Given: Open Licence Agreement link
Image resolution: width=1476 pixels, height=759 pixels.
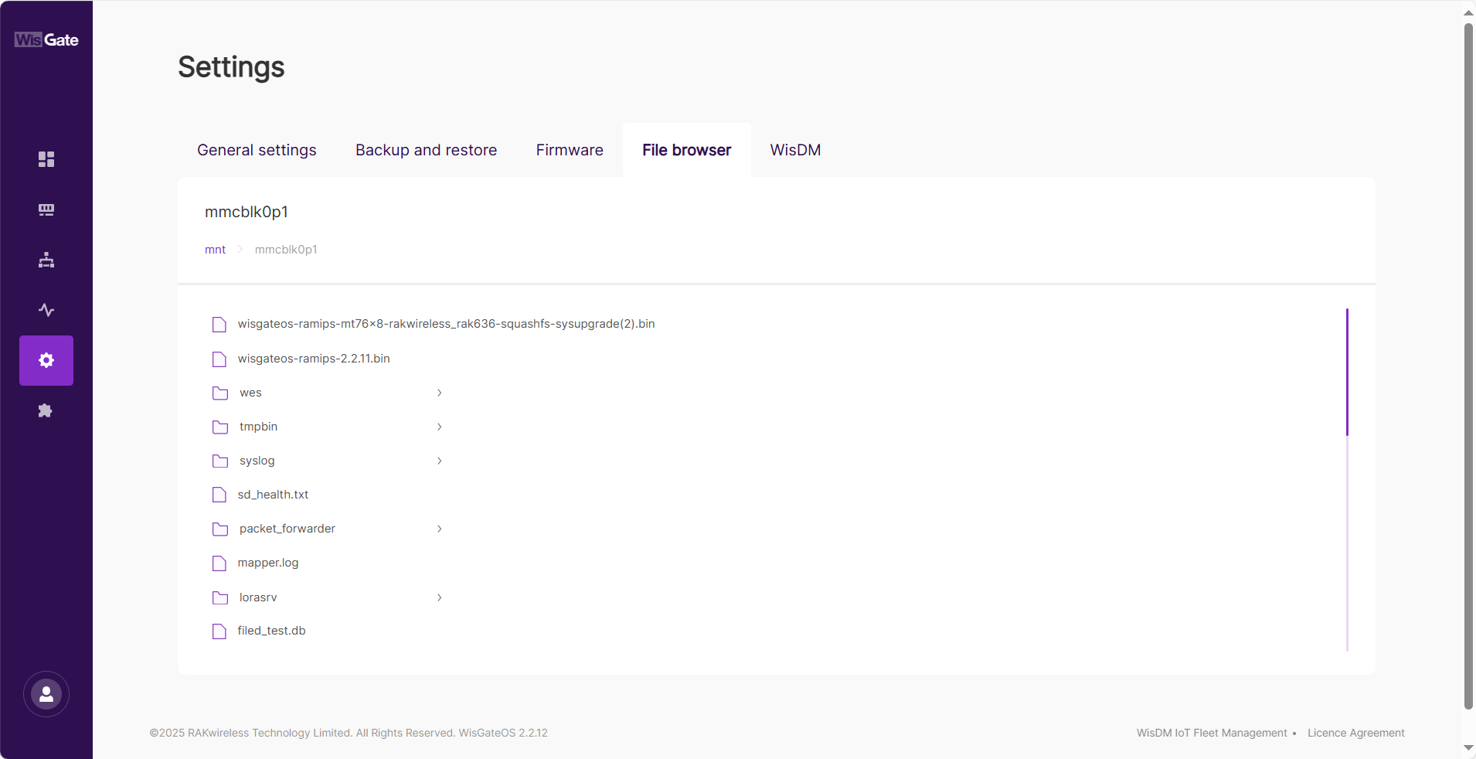Looking at the screenshot, I should click(1356, 733).
